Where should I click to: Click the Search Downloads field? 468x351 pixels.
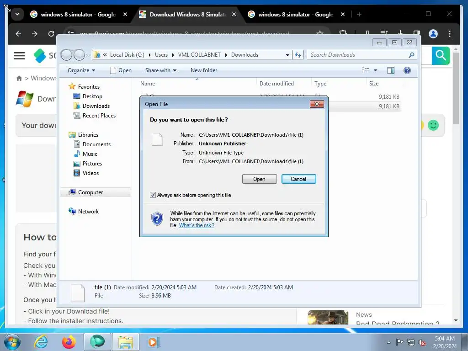pyautogui.click(x=362, y=55)
